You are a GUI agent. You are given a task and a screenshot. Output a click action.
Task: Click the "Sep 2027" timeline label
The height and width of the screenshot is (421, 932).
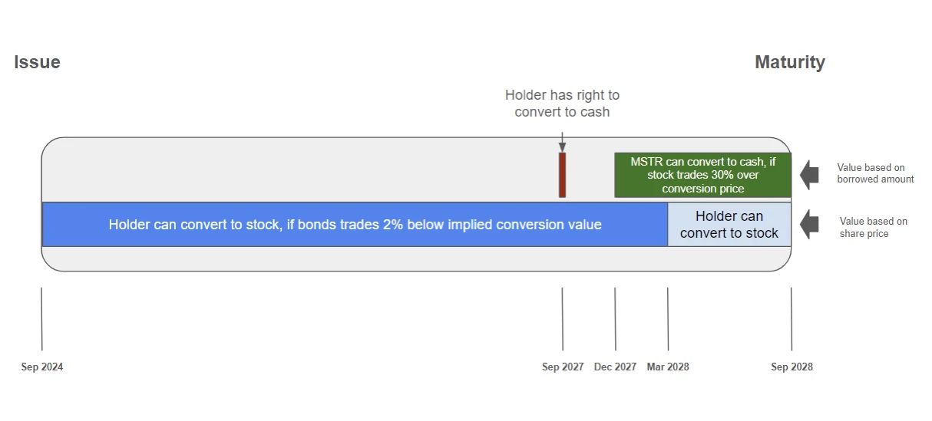(563, 367)
